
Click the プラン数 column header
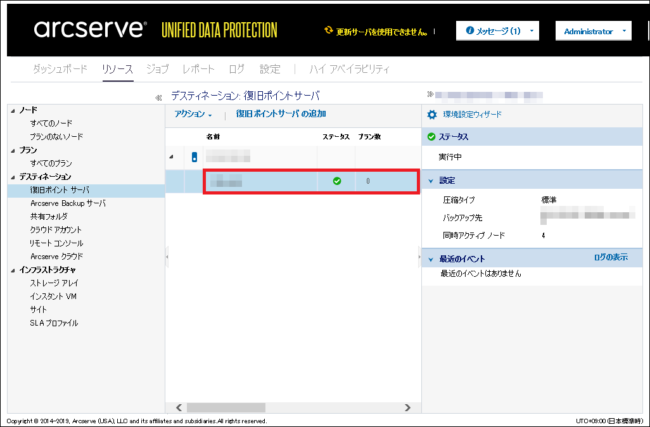(x=369, y=136)
